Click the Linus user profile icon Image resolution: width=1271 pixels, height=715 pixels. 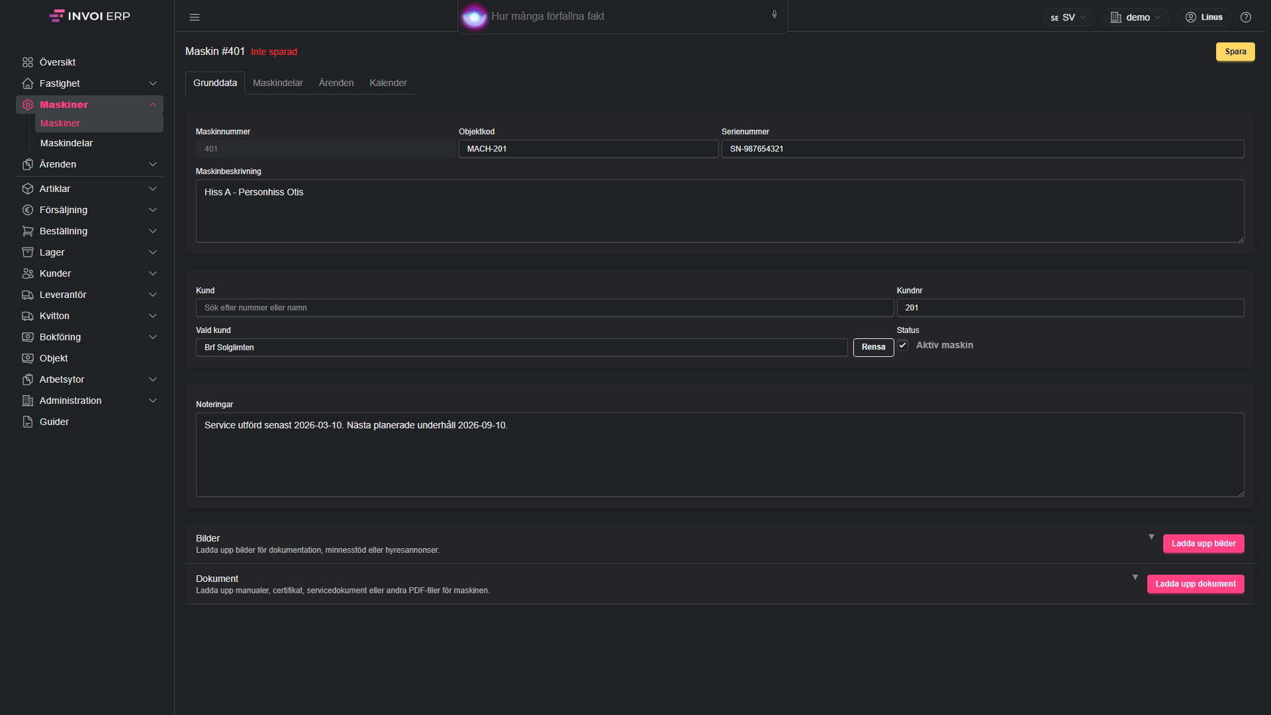coord(1191,17)
